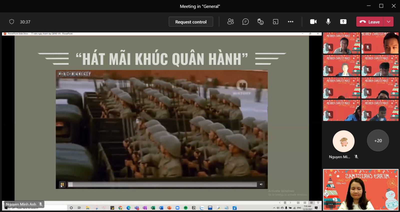
Task: Toggle the camera on or off
Action: coord(313,22)
